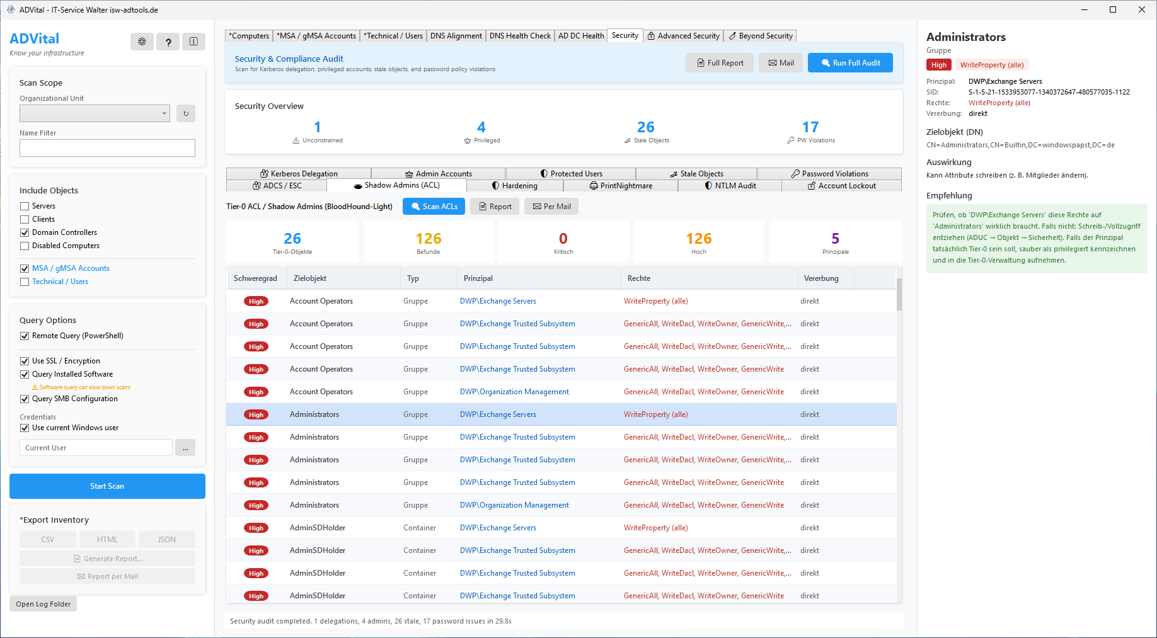Click the question mark help icon
Image resolution: width=1157 pixels, height=638 pixels.
pyautogui.click(x=168, y=42)
